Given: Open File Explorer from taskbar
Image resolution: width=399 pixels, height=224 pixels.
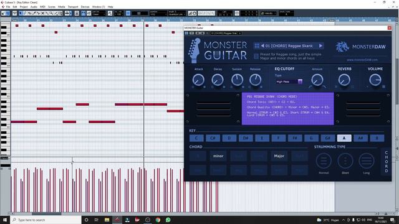Looking at the screenshot, I should click(107, 220).
